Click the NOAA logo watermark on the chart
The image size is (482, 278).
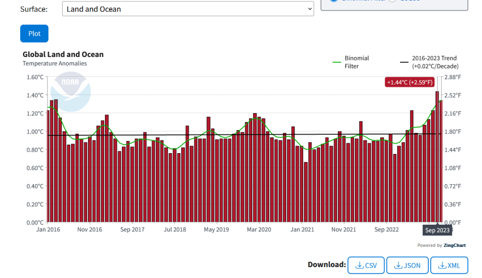click(x=70, y=91)
